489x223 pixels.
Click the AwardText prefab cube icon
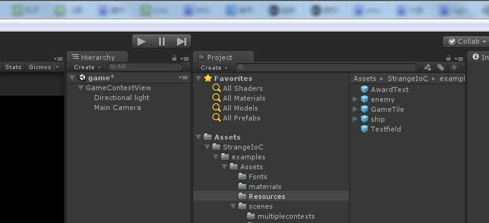pyautogui.click(x=365, y=90)
